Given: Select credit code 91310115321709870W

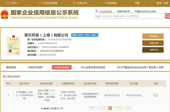Looking at the screenshot, I should [60, 40].
